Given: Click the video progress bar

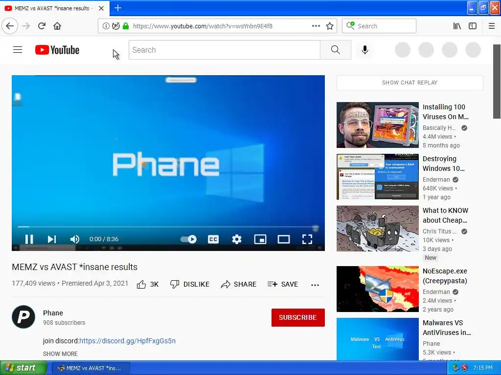Looking at the screenshot, I should pos(168,227).
